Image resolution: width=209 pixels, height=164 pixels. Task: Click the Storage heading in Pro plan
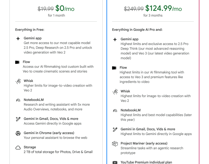point(30,147)
